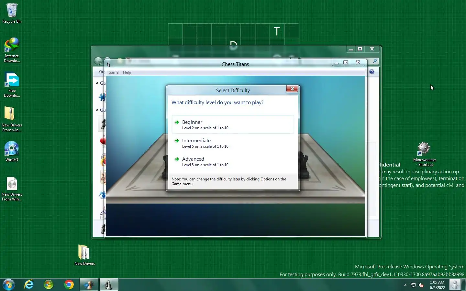This screenshot has height=291, width=466.
Task: Open the Help menu in Chess Titans
Action: click(127, 72)
